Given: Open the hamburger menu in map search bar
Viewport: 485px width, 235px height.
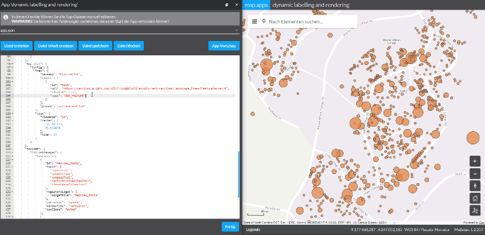Looking at the screenshot, I should click(254, 22).
